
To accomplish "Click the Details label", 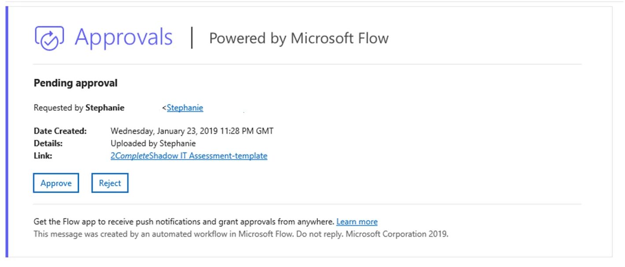I will coord(48,143).
